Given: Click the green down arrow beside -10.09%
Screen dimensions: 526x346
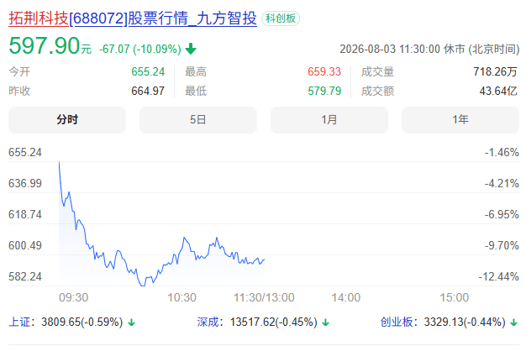Looking at the screenshot, I should pos(191,49).
